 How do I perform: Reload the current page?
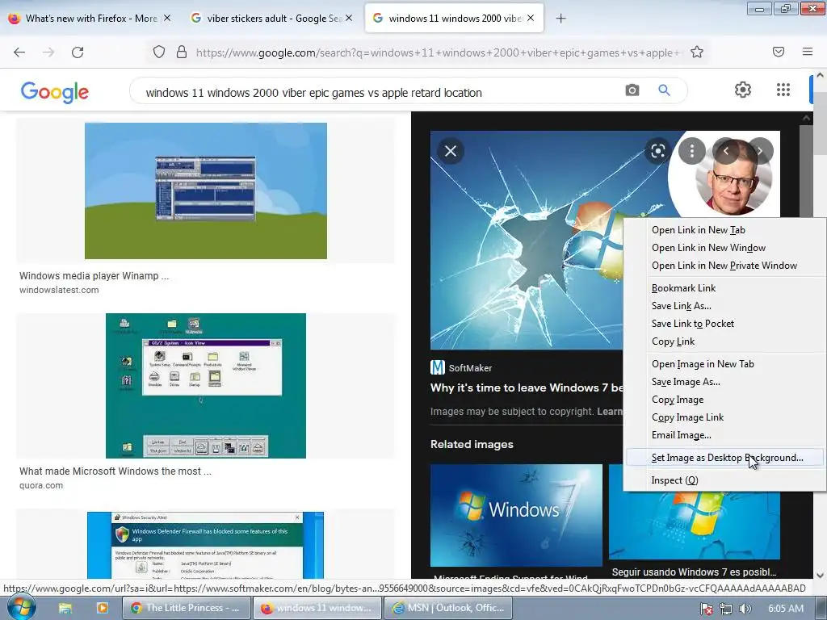(78, 52)
